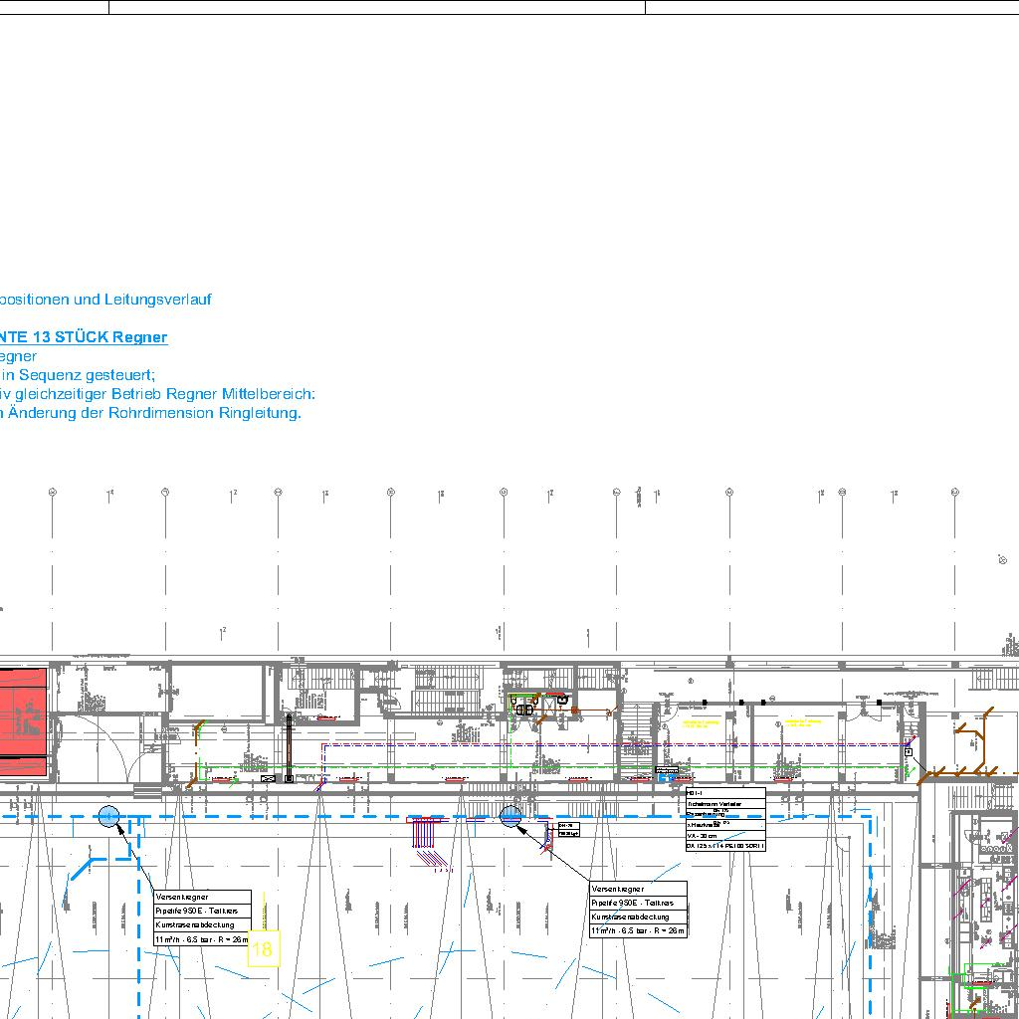
Task: Select the black vertical bar symbol in corridor
Action: (x=289, y=744)
